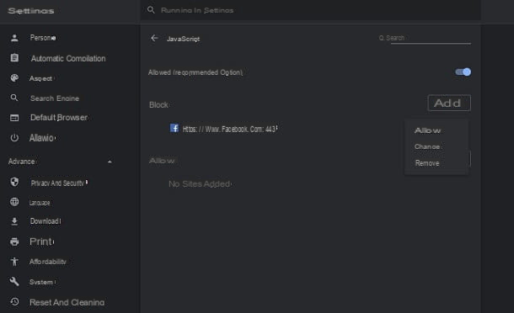Open Reset And Cleaning settings
This screenshot has height=313, width=514.
[x=67, y=302]
